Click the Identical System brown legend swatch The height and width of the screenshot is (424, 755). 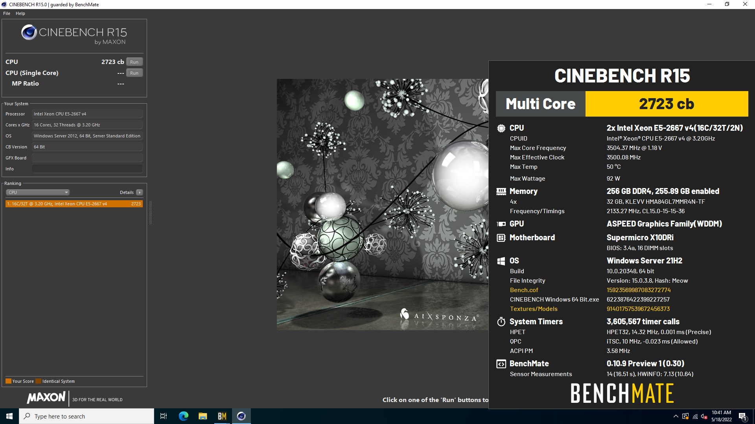(x=38, y=381)
